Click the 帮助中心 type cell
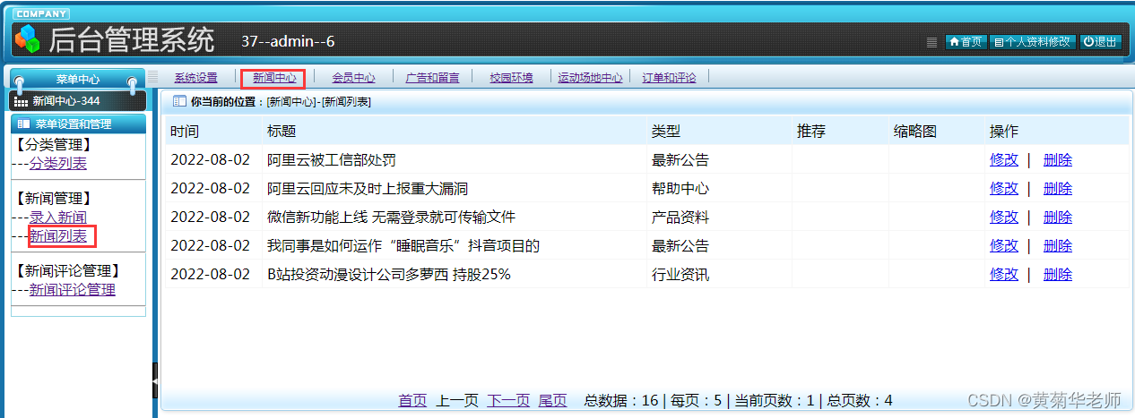The width and height of the screenshot is (1135, 418). [x=680, y=189]
